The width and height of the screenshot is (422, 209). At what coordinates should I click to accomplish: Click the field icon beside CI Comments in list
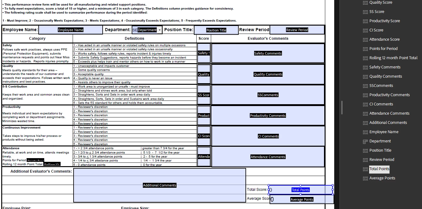point(365,104)
